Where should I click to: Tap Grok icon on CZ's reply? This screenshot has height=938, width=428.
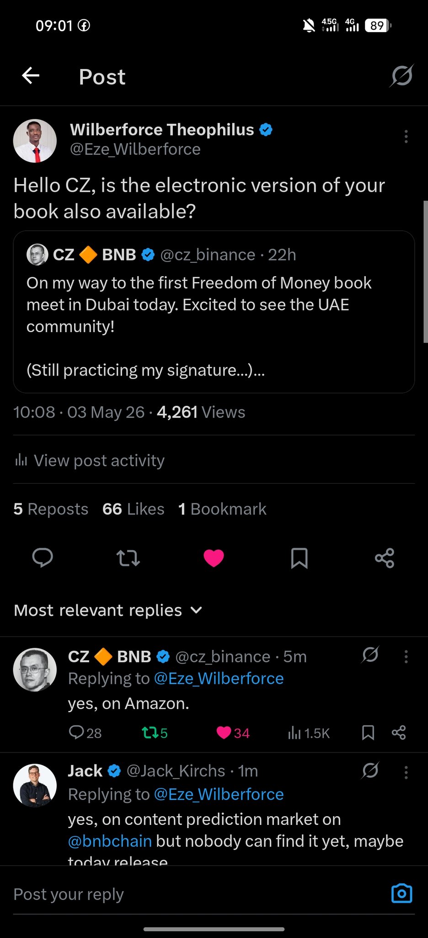pyautogui.click(x=370, y=655)
